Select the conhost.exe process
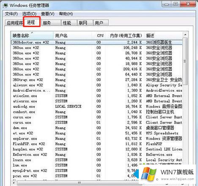Viewport: 198px width, 186px height. (x=97, y=112)
